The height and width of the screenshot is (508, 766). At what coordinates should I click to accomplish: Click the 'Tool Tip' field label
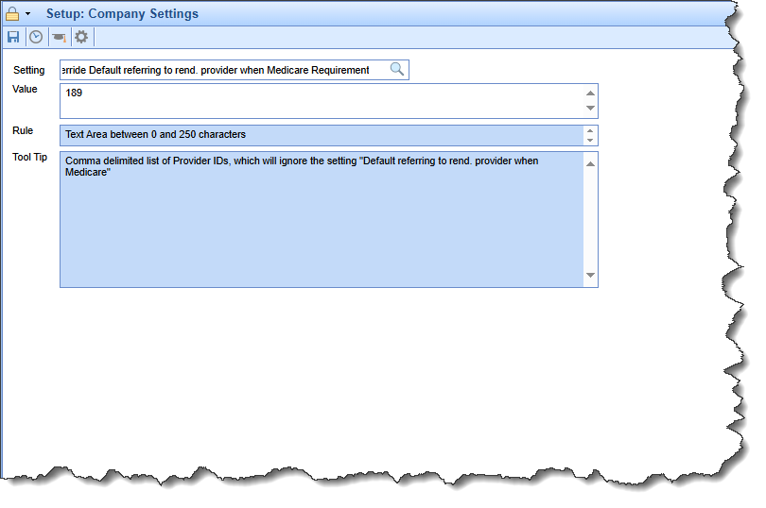30,157
